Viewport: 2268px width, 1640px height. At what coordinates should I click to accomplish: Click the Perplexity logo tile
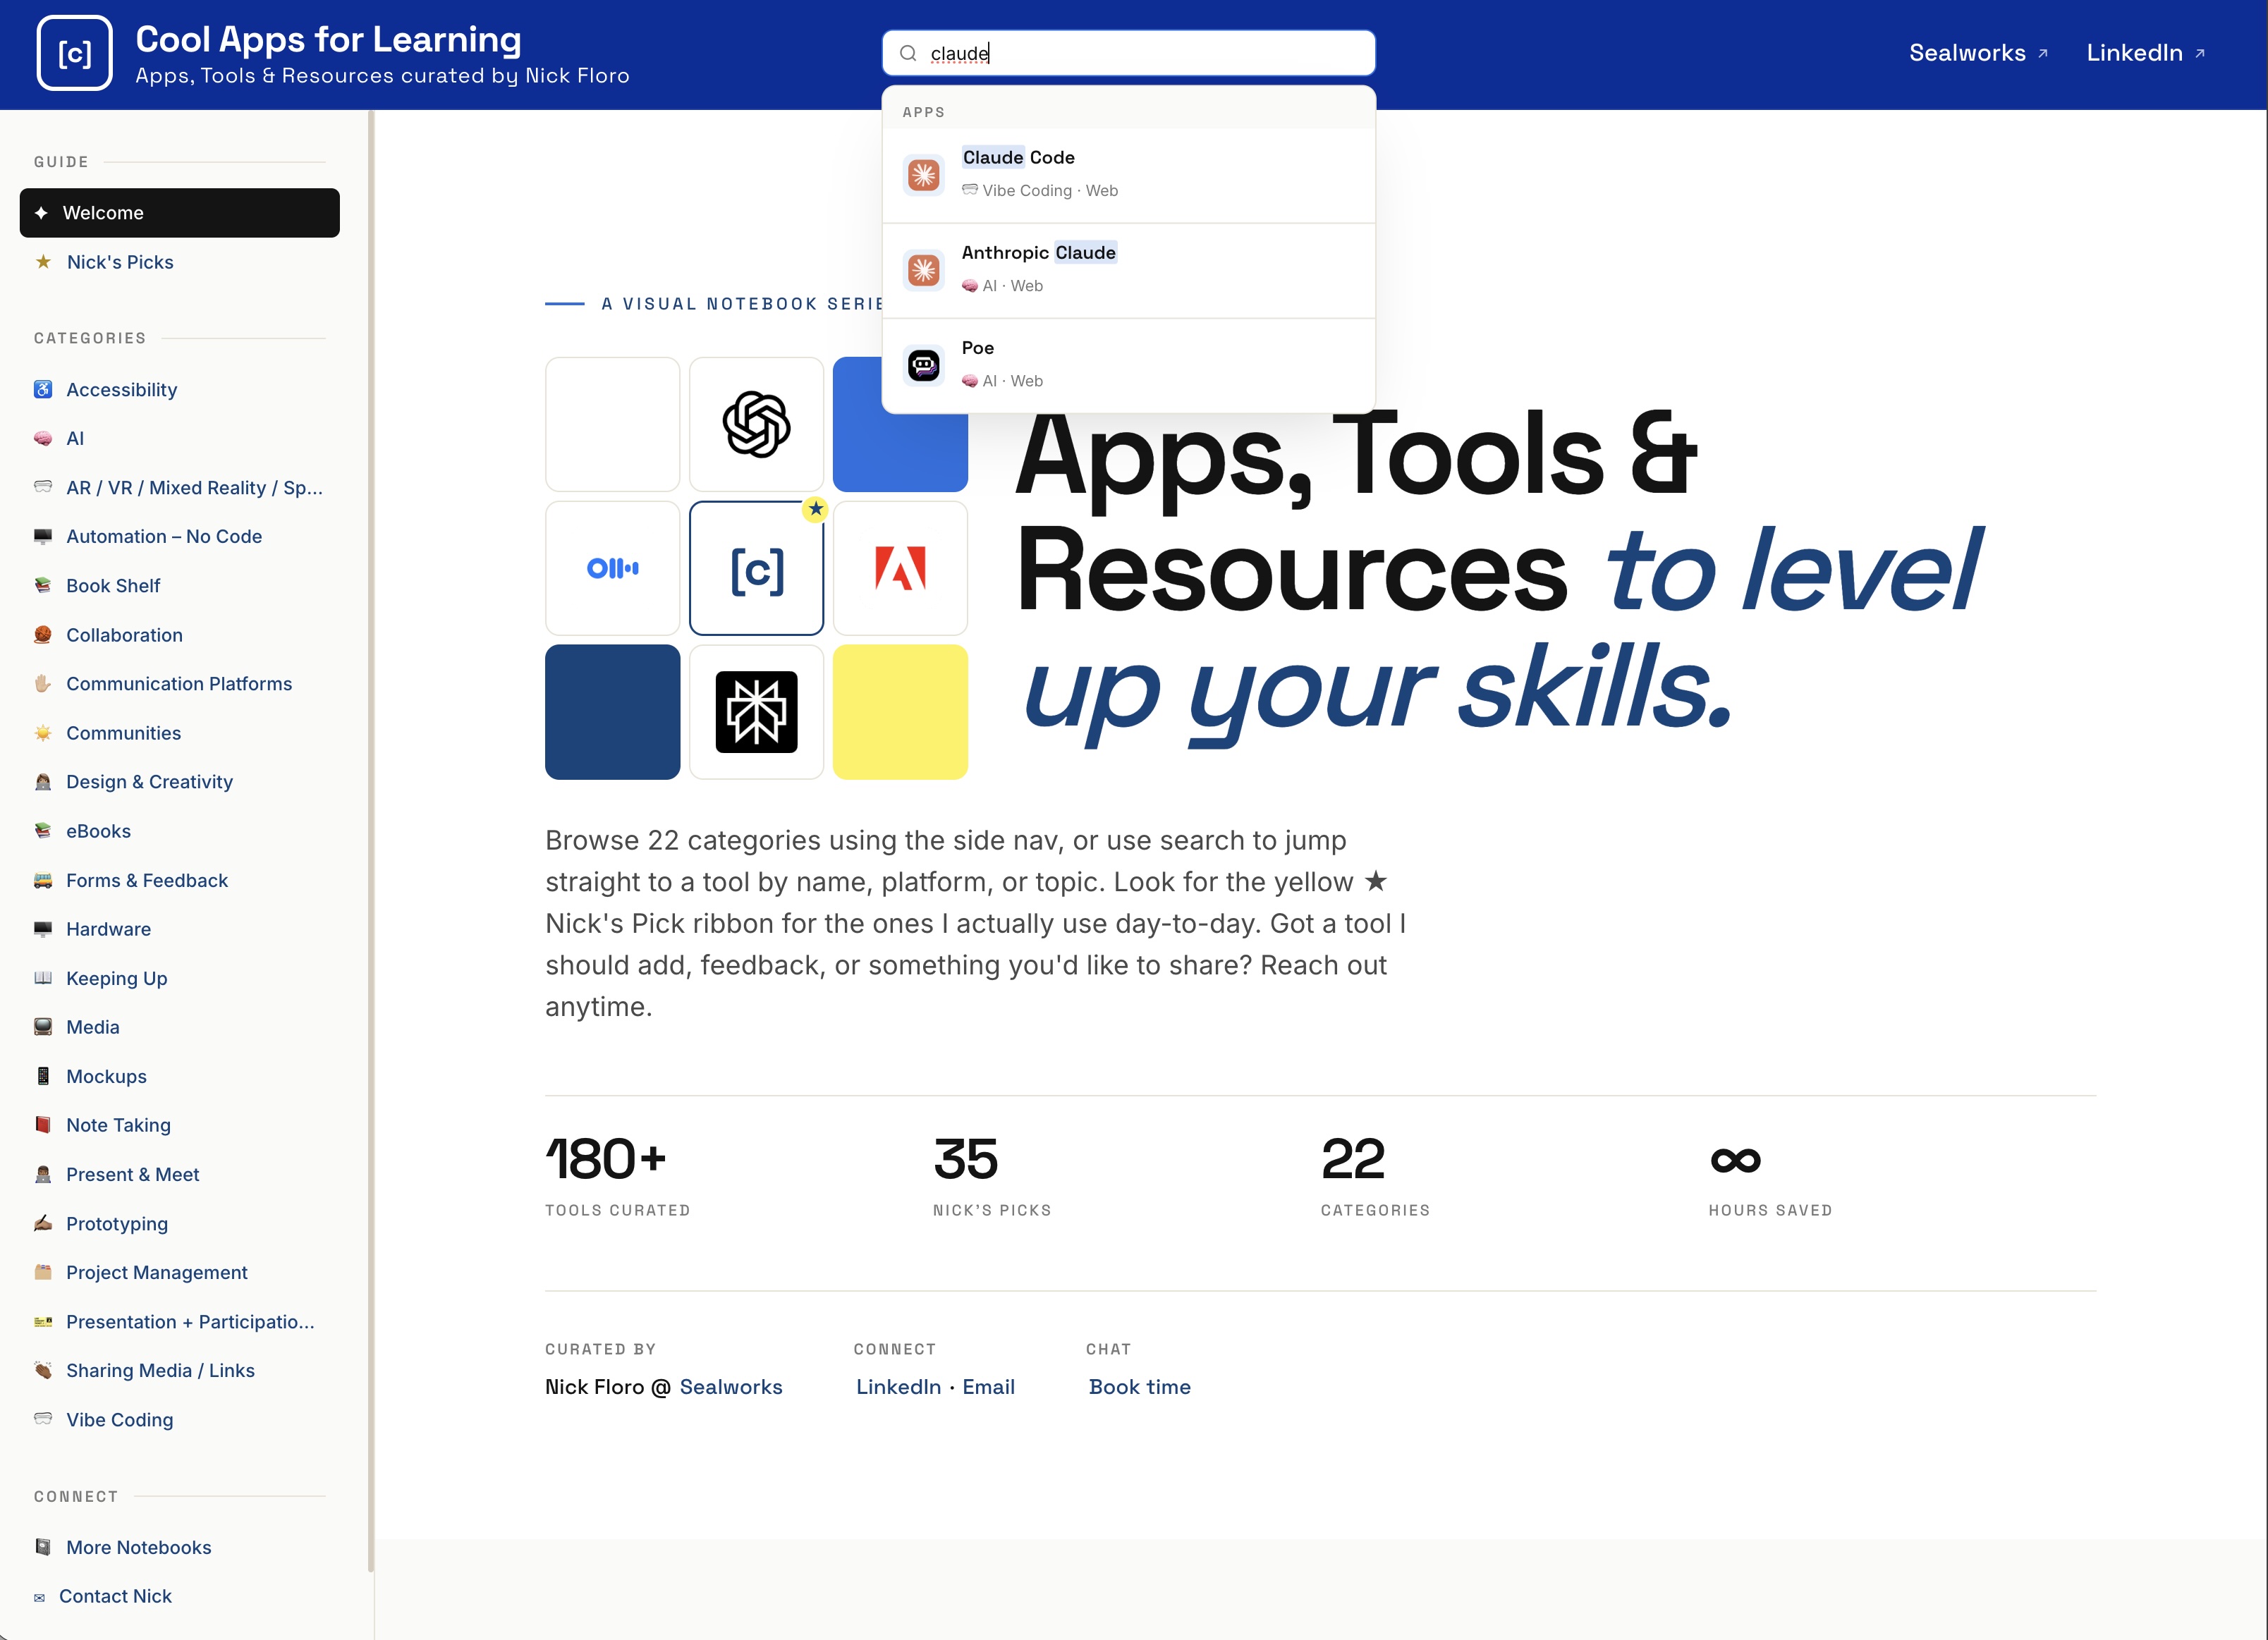point(756,712)
